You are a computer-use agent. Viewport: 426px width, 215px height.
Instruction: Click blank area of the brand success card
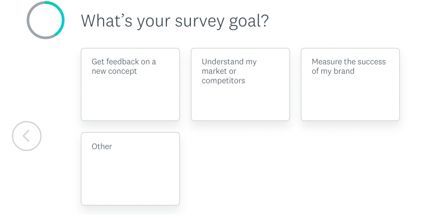[x=350, y=99]
